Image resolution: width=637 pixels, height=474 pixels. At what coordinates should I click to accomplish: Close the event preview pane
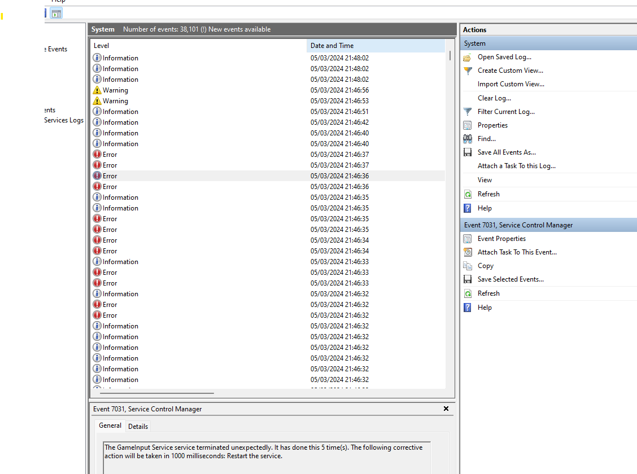(x=446, y=409)
